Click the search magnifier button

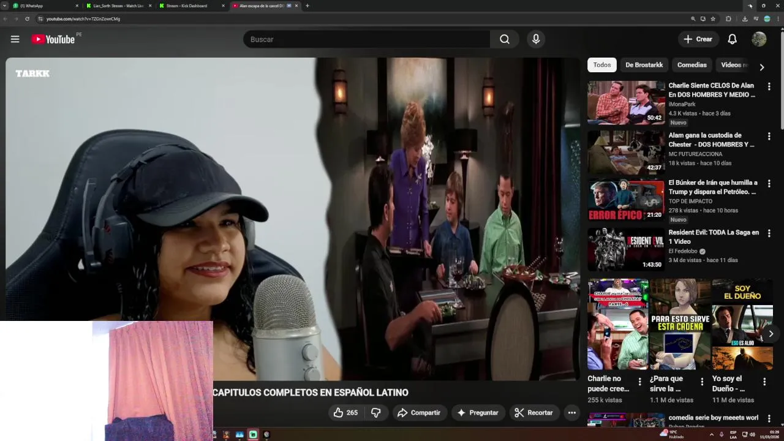pyautogui.click(x=505, y=39)
